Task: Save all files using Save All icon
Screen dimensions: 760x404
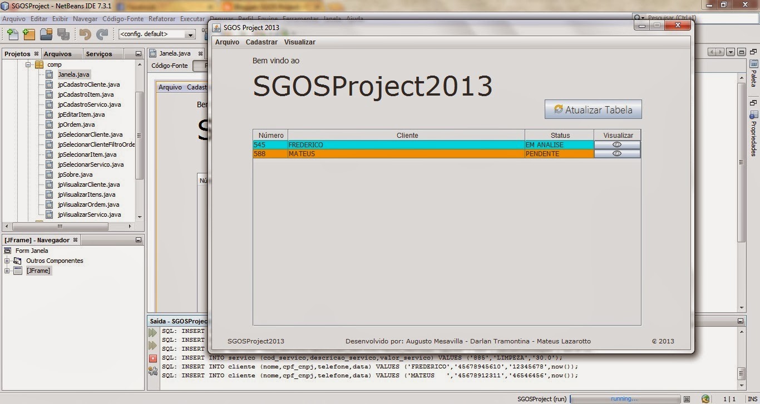Action: coord(62,34)
